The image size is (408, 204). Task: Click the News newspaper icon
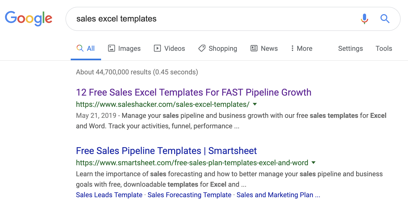point(254,48)
